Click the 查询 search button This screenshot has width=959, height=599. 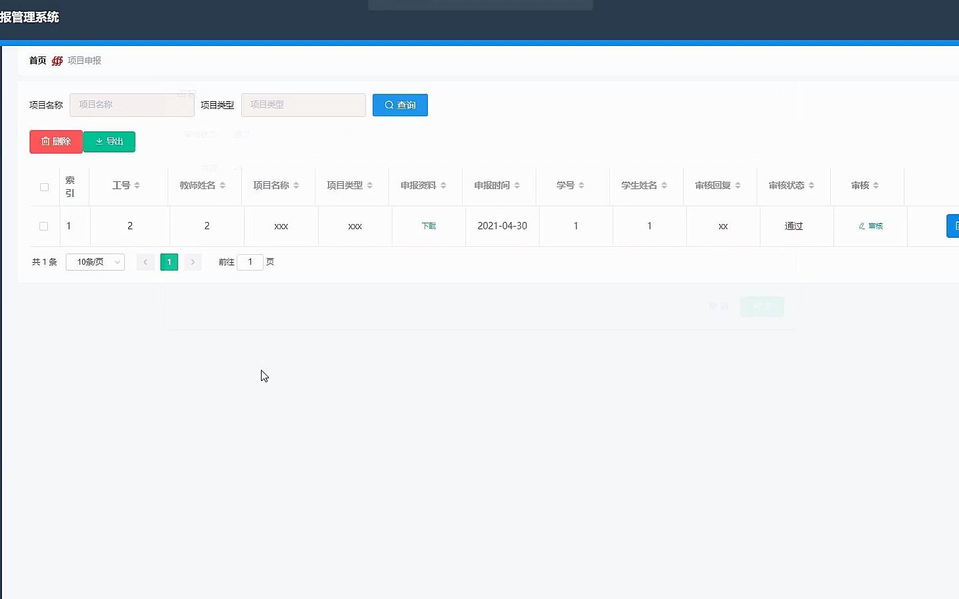[x=400, y=105]
